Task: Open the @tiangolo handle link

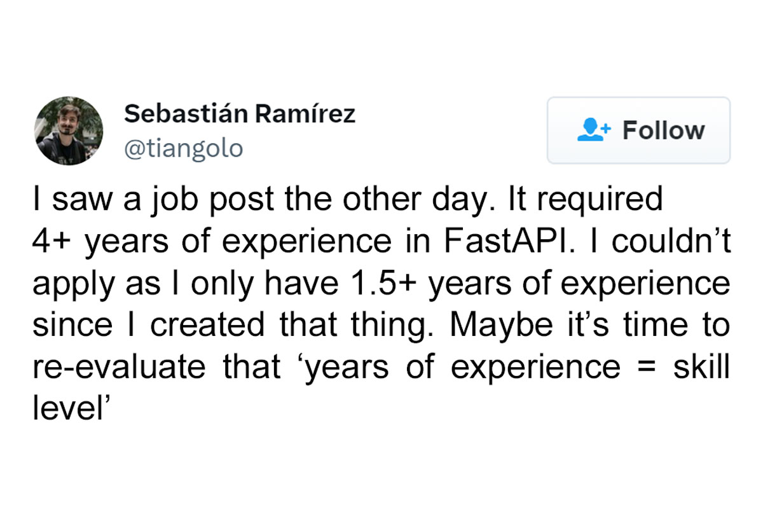Action: tap(183, 148)
